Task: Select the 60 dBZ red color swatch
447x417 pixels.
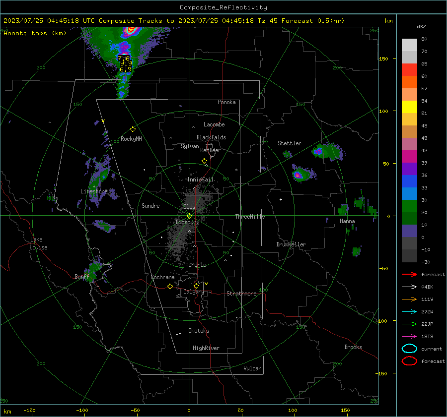Action: [x=409, y=70]
